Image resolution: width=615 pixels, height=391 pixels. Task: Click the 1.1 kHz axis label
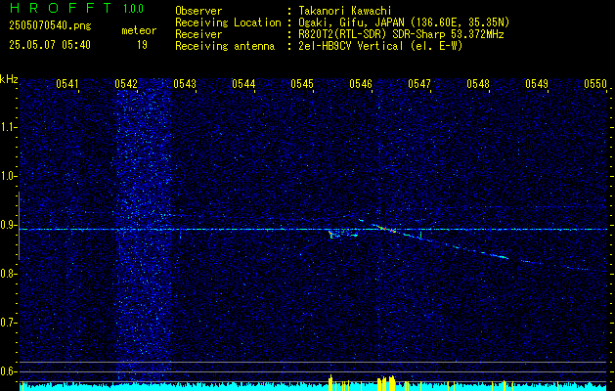8,127
